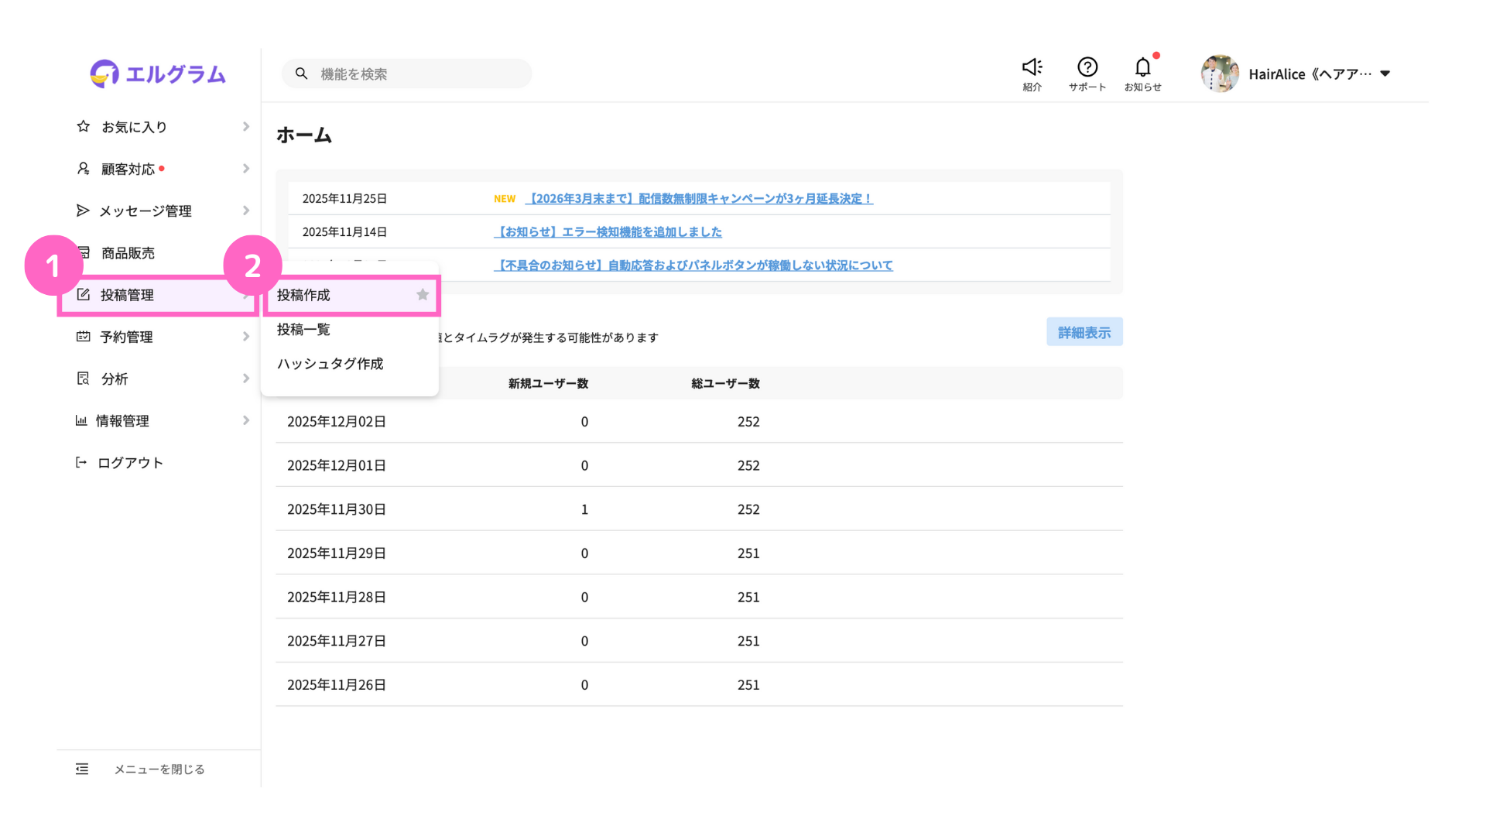
Task: Open the 配信数無制限キャンペーン announcement link
Action: pyautogui.click(x=699, y=199)
